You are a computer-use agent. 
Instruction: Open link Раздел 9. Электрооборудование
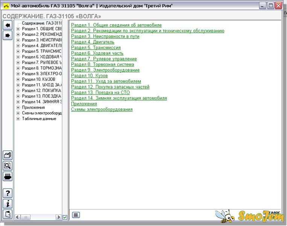click(105, 70)
